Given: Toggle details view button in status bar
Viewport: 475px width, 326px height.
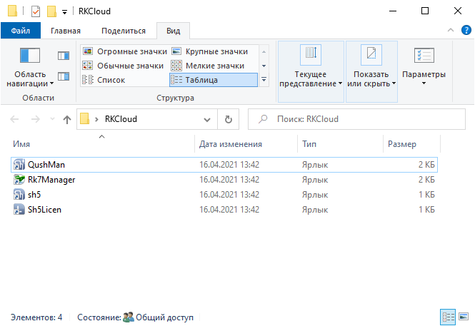Looking at the screenshot, I should (x=448, y=317).
